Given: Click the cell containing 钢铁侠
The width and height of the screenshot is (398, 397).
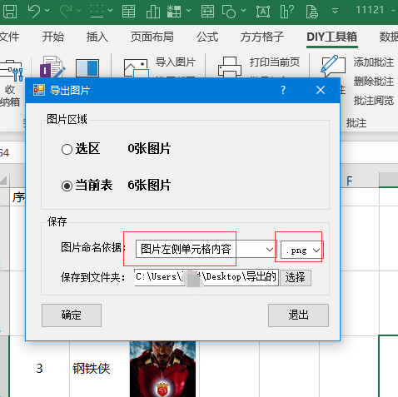Looking at the screenshot, I should pos(99,369).
